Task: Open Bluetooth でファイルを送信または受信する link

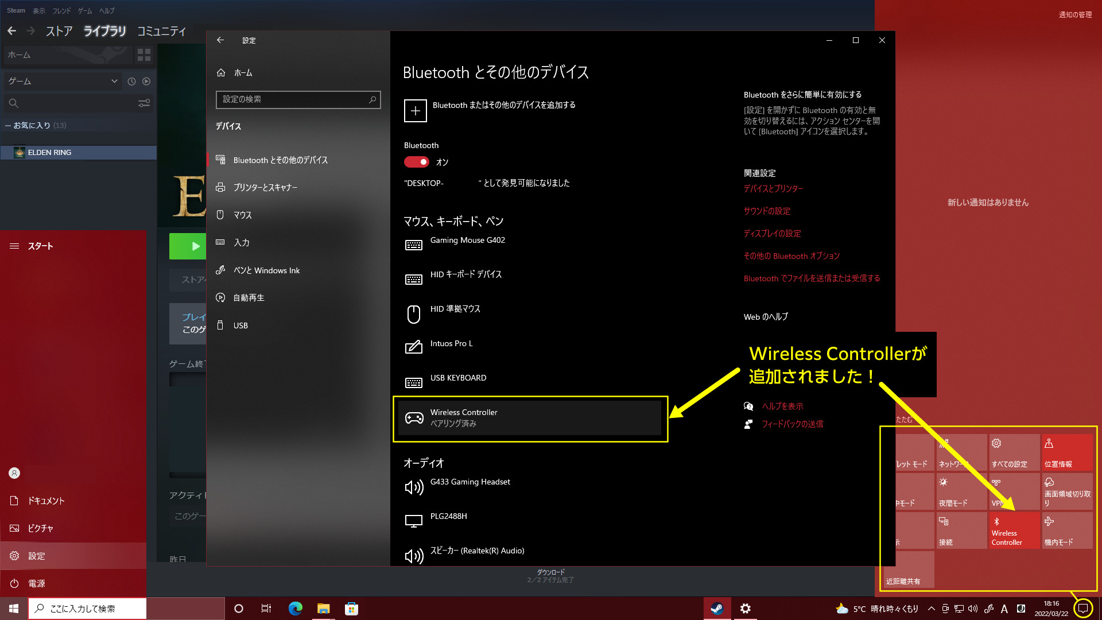Action: point(812,278)
